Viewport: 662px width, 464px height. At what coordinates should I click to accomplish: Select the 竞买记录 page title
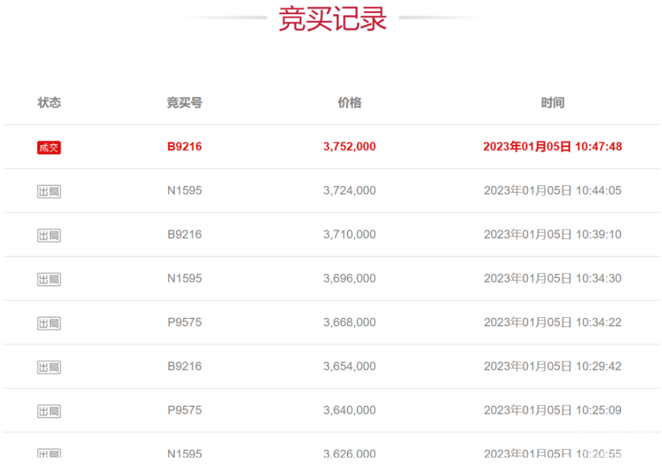(x=332, y=19)
